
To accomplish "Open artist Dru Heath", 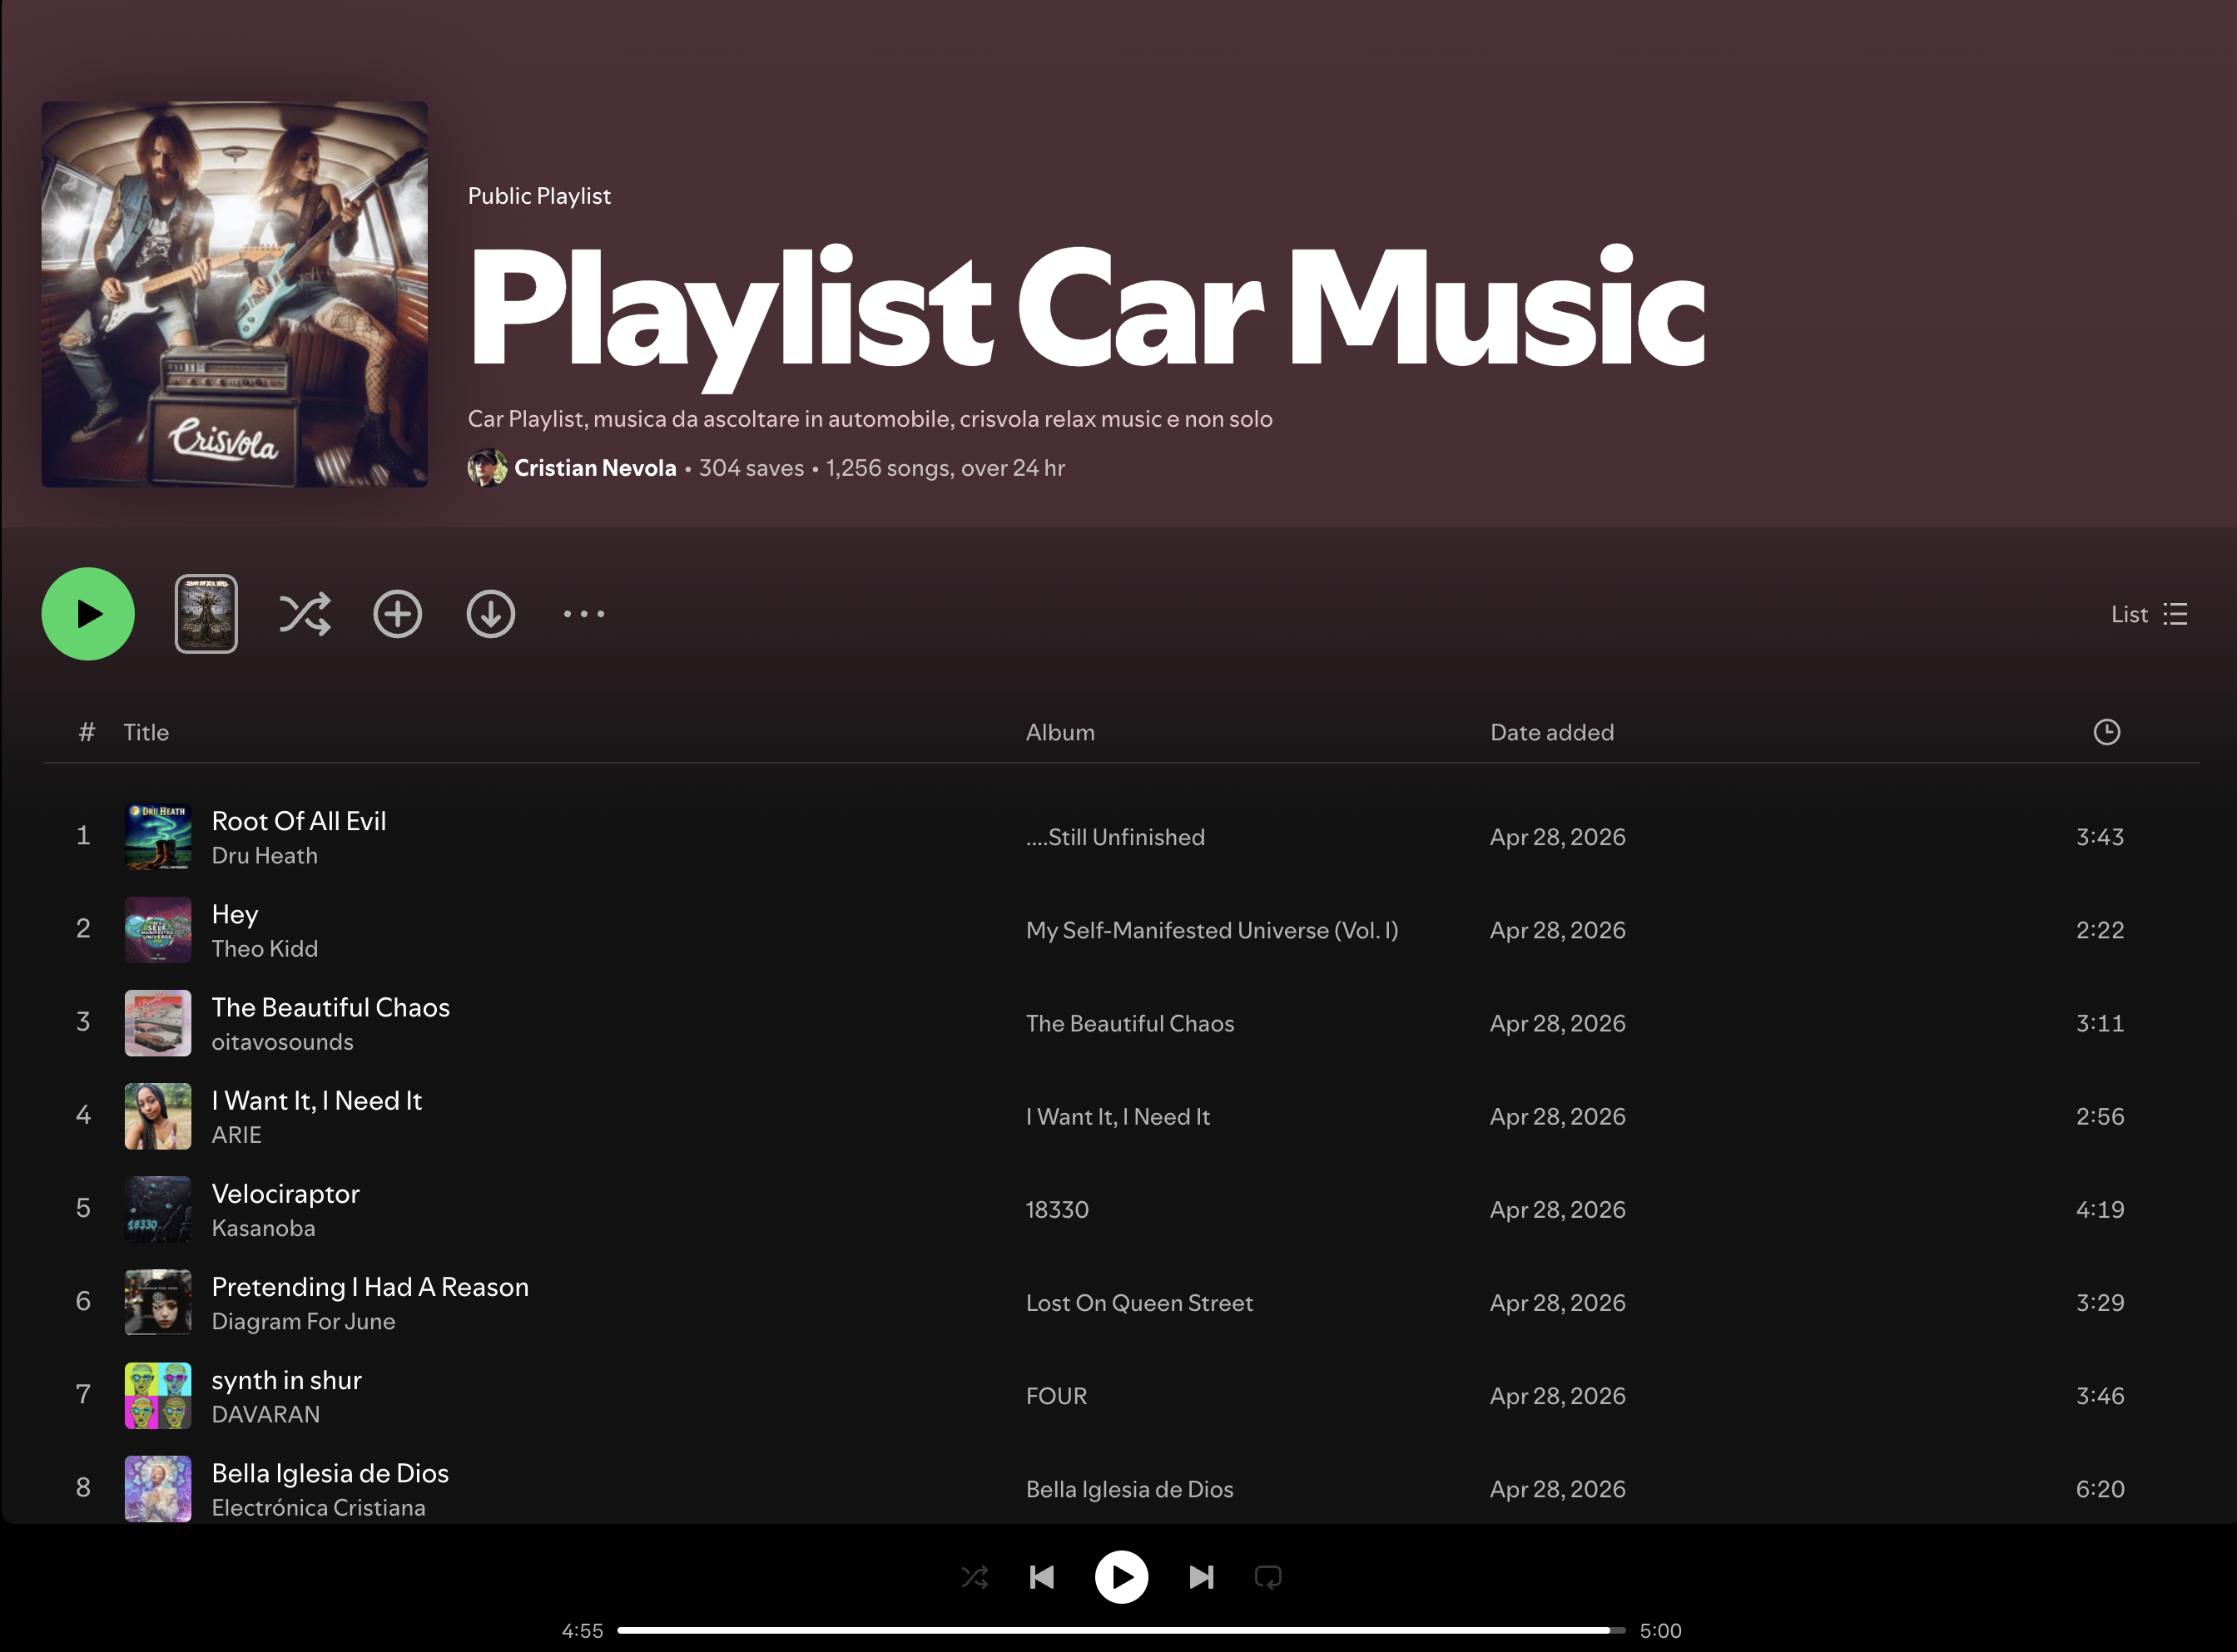I will tap(264, 856).
